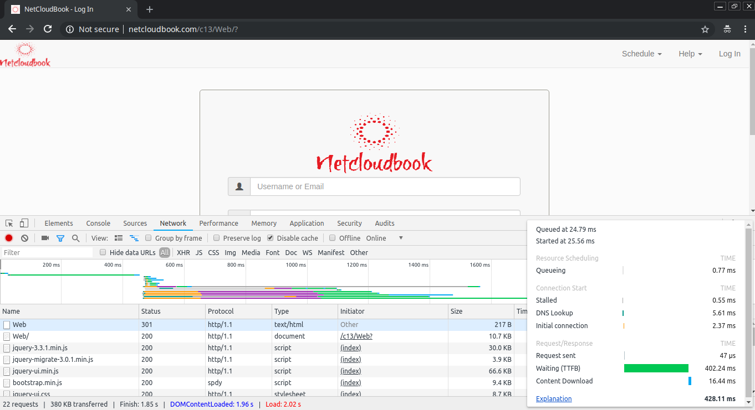Capture screenshots with the camera icon
This screenshot has height=410, width=755.
pyautogui.click(x=45, y=238)
